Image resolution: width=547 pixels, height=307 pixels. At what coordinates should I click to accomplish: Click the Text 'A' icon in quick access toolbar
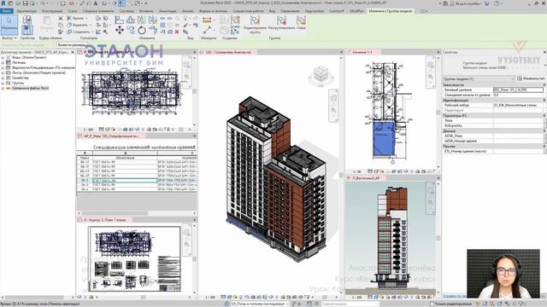pyautogui.click(x=96, y=3)
